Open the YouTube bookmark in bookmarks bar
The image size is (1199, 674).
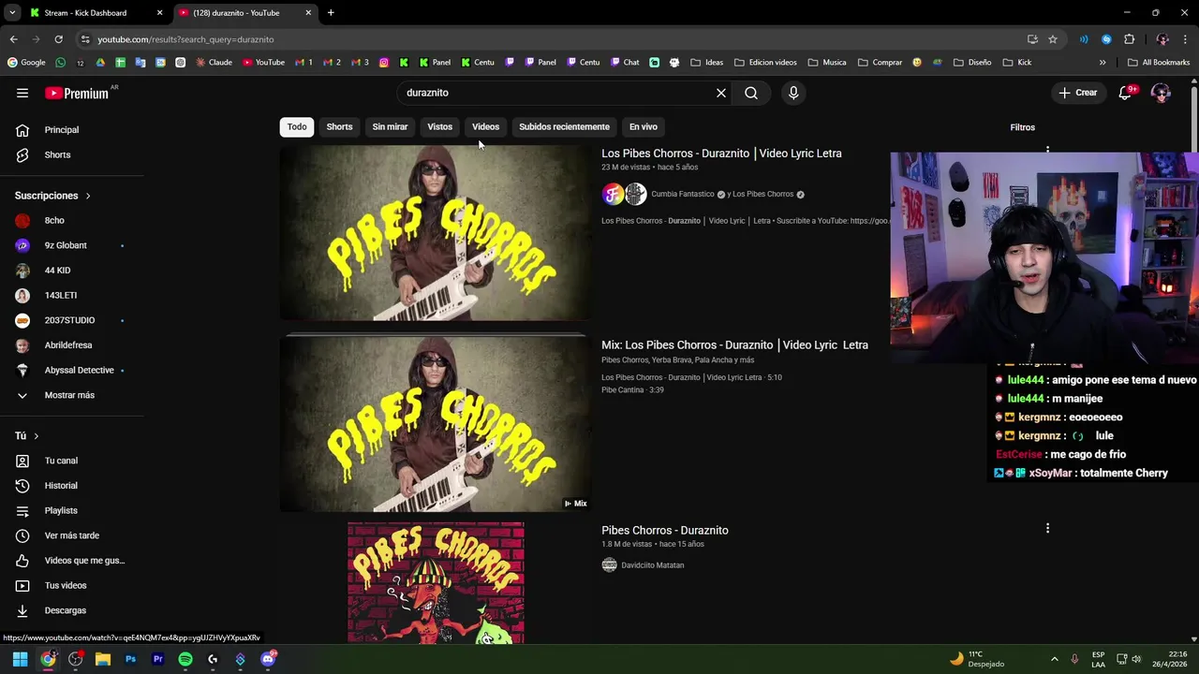[x=263, y=63]
